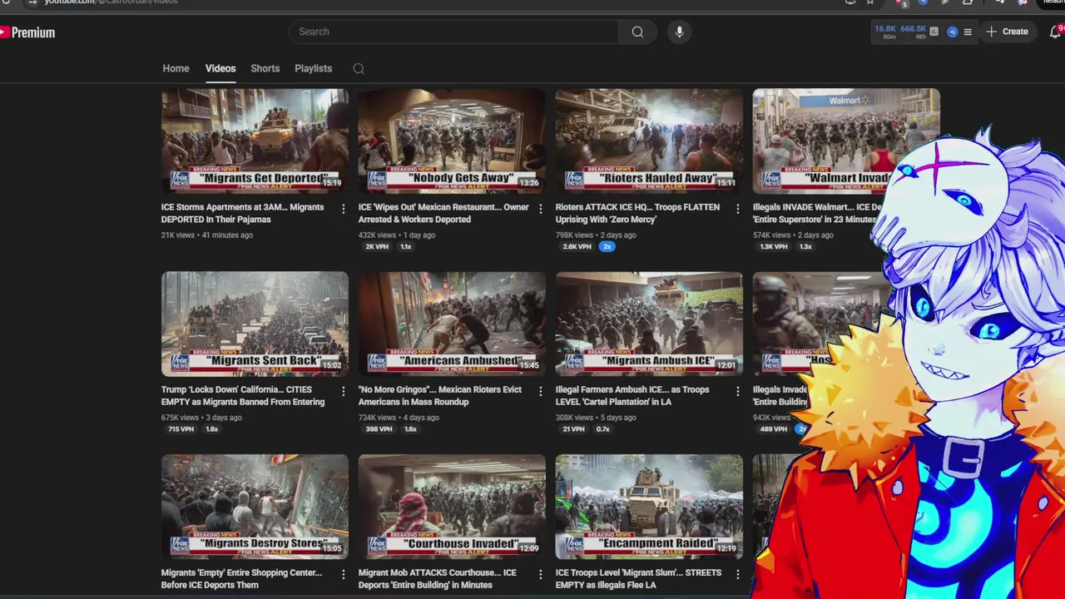Open title 'Illegals INVADE Walmart'
Screen dimensions: 1065x599
[818, 213]
